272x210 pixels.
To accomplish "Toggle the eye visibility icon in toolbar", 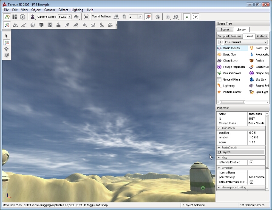I will [x=76, y=17].
